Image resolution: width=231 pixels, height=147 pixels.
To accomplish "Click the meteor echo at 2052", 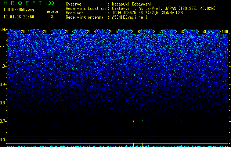I will [45, 120].
